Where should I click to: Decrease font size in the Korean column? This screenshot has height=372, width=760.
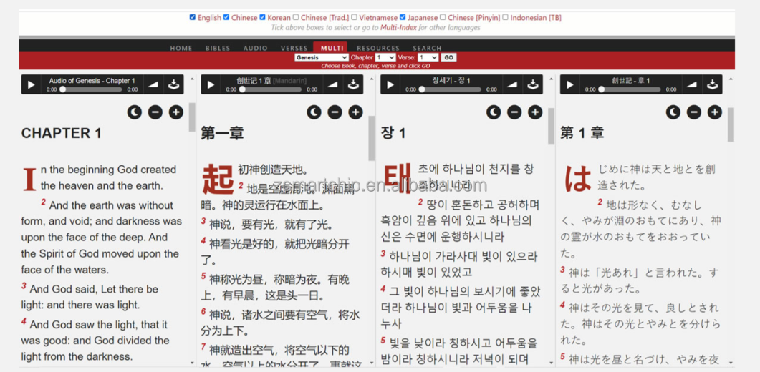coord(514,112)
